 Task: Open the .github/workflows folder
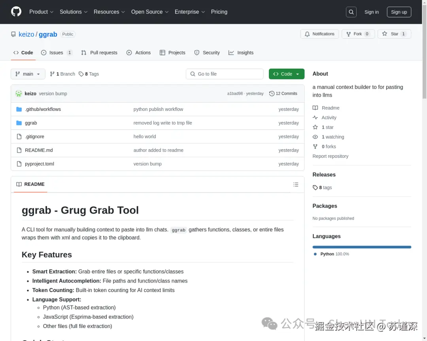tap(43, 109)
